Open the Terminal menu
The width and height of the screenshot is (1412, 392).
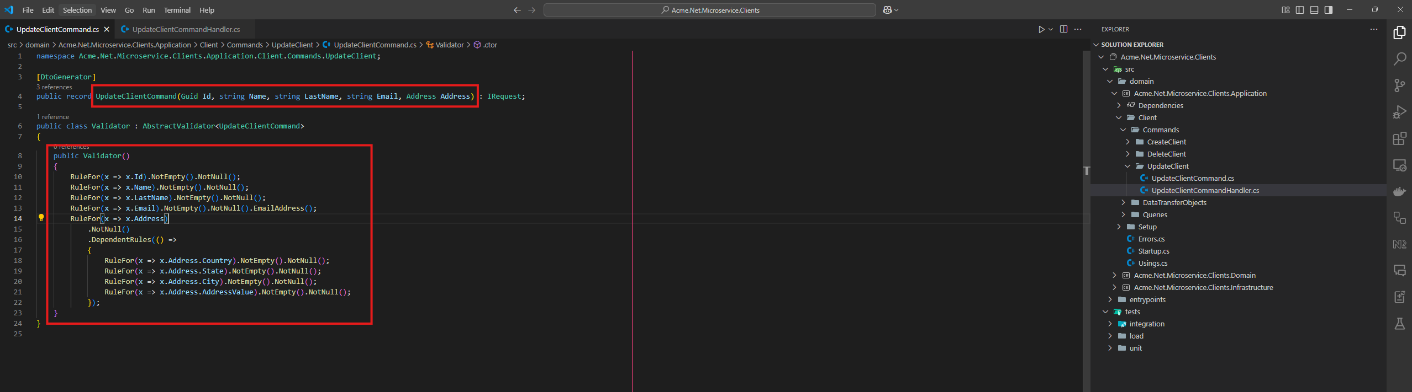(x=177, y=10)
